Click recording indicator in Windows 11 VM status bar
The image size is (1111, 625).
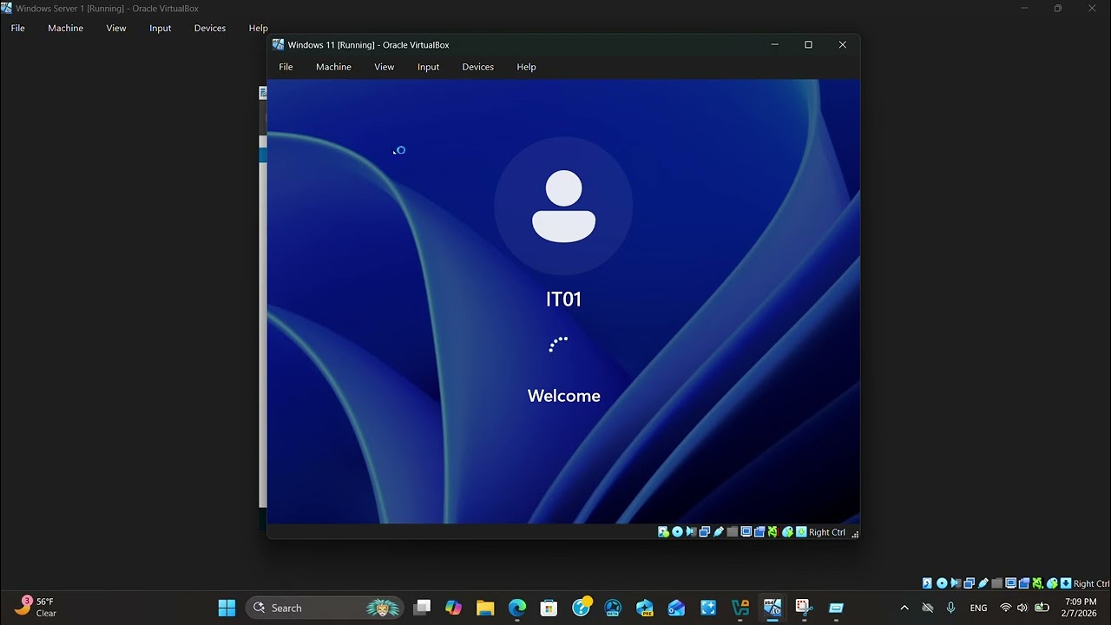tap(759, 532)
